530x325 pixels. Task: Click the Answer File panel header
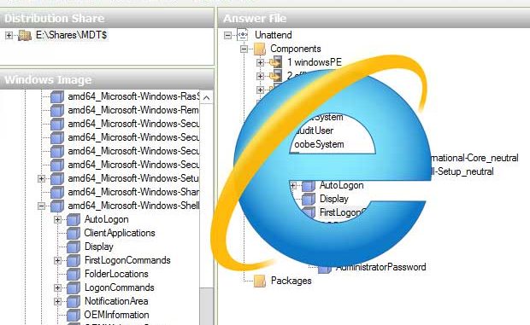click(x=374, y=18)
